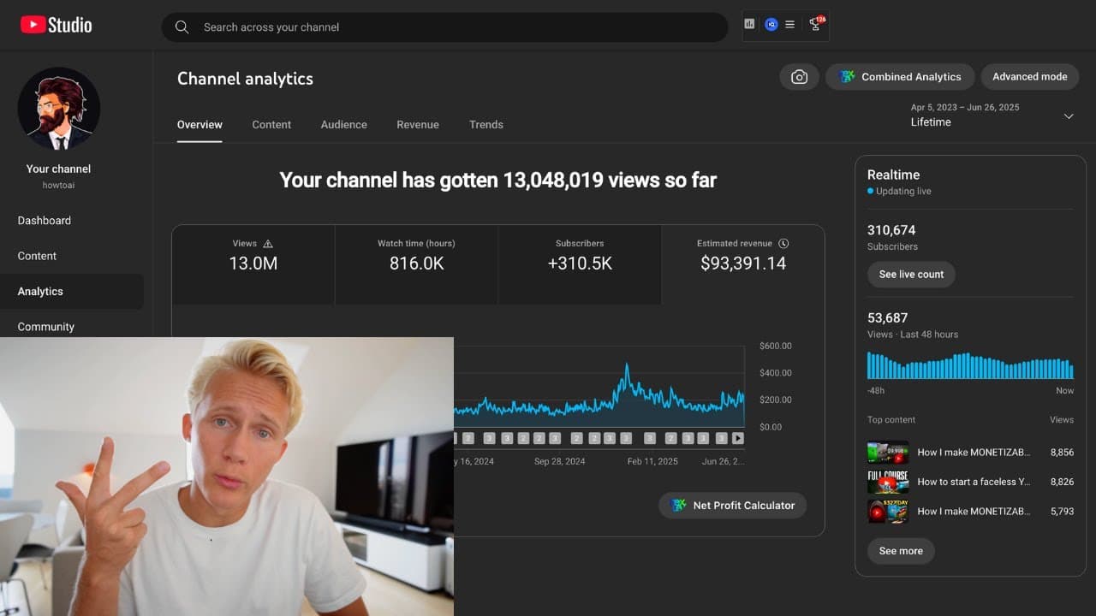Click the channel handle "howtoai"
This screenshot has height=616, width=1096.
[x=58, y=185]
